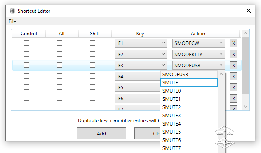Open the F5 key dropdown
The height and width of the screenshot is (153, 261).
pyautogui.click(x=137, y=88)
